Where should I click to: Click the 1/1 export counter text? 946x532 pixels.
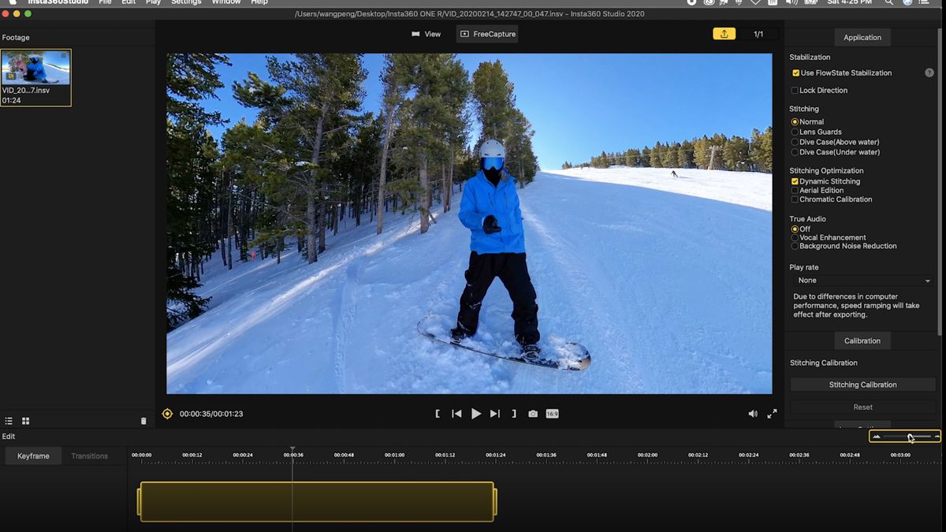pos(758,34)
